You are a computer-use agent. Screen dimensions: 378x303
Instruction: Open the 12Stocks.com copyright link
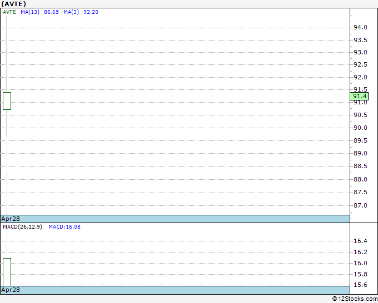tap(355, 299)
